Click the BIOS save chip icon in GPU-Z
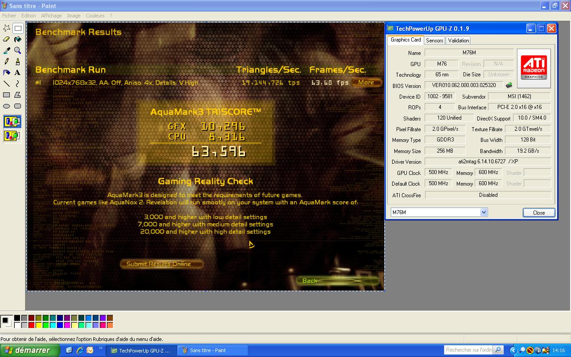This screenshot has width=571, height=357. 509,85
